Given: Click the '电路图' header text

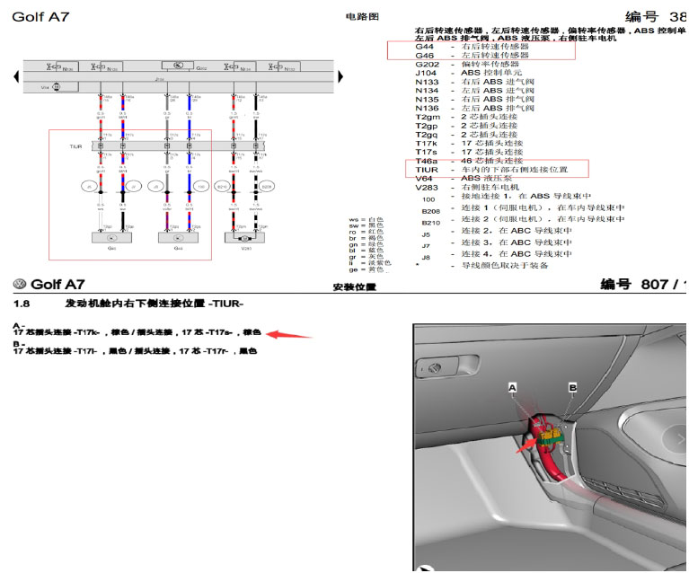Looking at the screenshot, I should (362, 17).
